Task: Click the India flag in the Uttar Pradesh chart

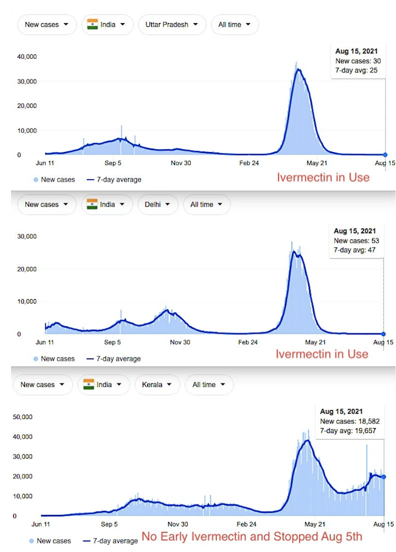Action: point(92,24)
